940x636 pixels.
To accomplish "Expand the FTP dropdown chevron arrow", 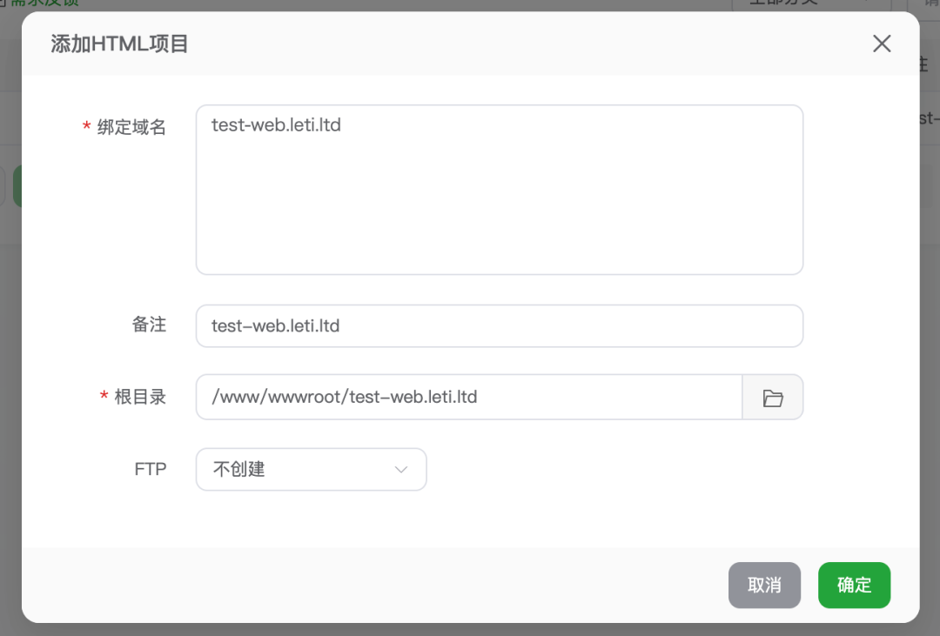I will [x=401, y=470].
